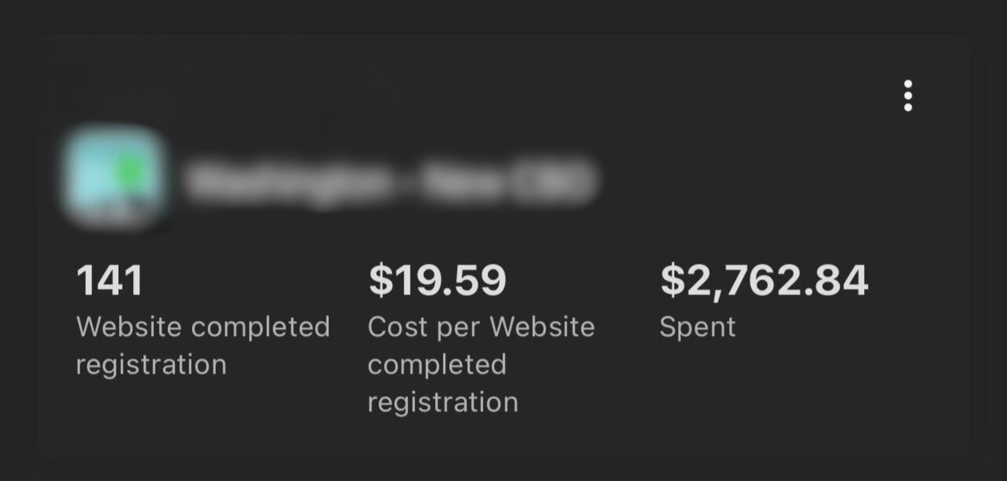1007x481 pixels.
Task: Click 'registration' word beneath Website completed
Action: point(151,365)
